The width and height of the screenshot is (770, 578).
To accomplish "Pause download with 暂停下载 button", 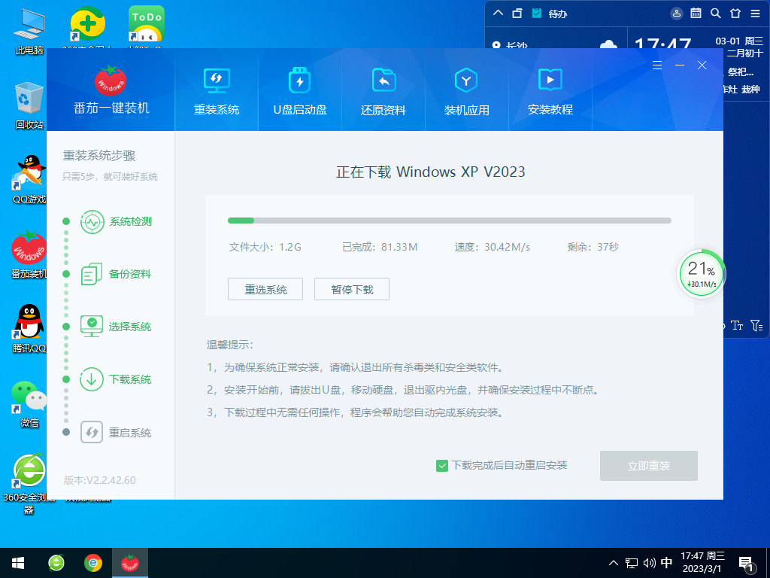I will pos(352,289).
